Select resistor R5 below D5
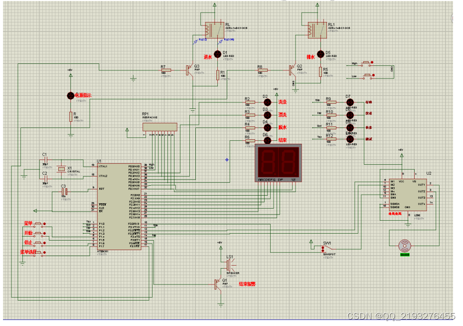The width and height of the screenshot is (463, 326). (320, 72)
